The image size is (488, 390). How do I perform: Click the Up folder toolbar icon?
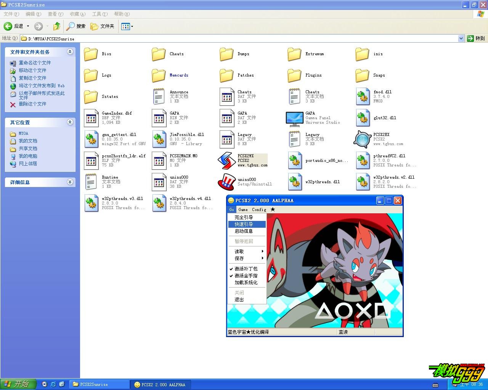tap(57, 26)
